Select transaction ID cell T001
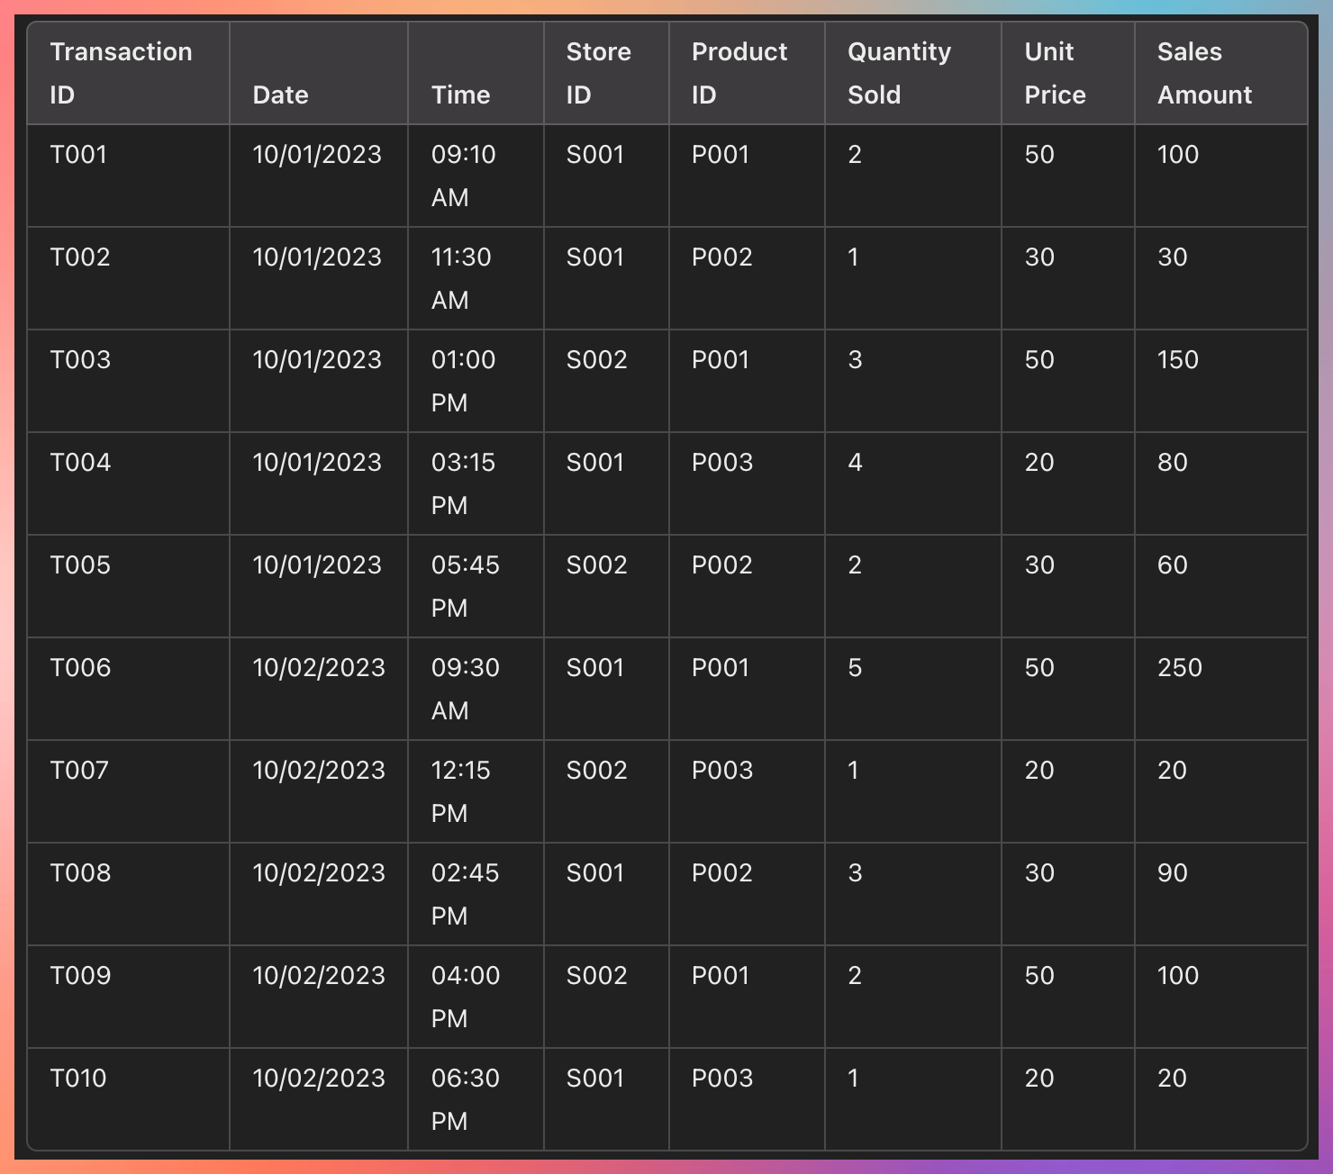 (x=78, y=155)
